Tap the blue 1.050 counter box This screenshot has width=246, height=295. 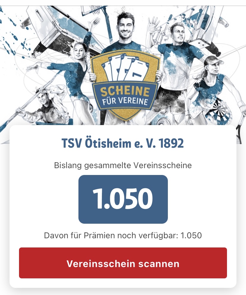pyautogui.click(x=123, y=199)
